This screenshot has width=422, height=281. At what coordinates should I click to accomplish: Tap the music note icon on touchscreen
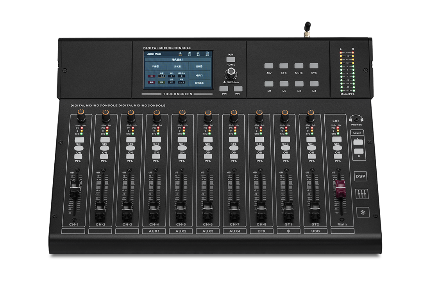pyautogui.click(x=198, y=54)
